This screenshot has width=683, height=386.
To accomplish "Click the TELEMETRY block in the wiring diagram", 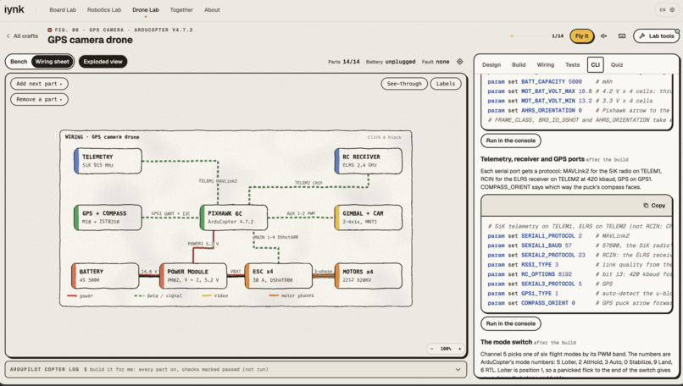I will click(108, 161).
